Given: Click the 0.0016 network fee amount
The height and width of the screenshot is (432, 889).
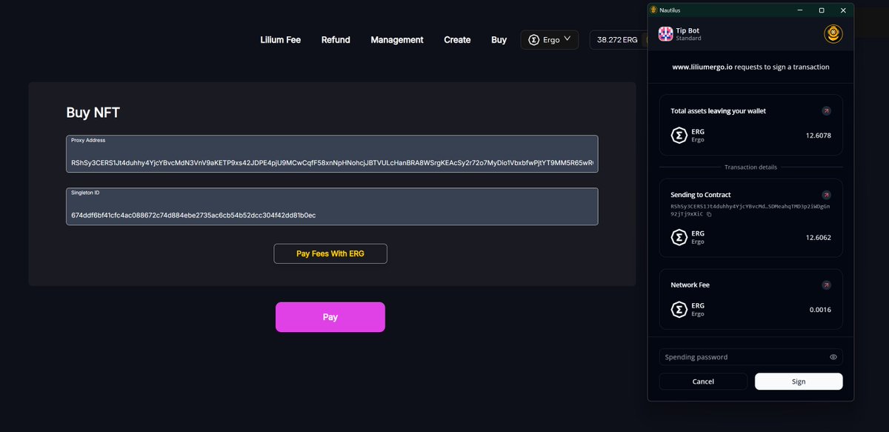Looking at the screenshot, I should coord(820,310).
